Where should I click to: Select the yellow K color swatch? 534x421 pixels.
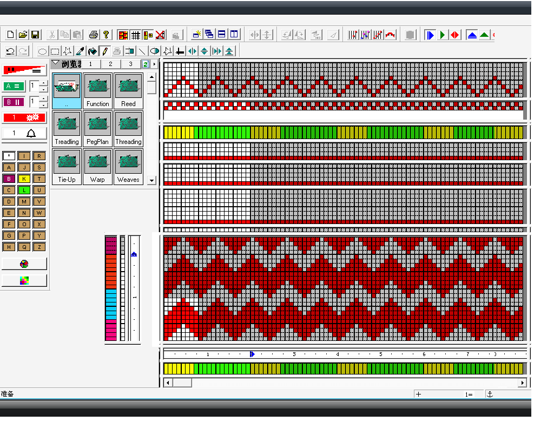click(24, 179)
